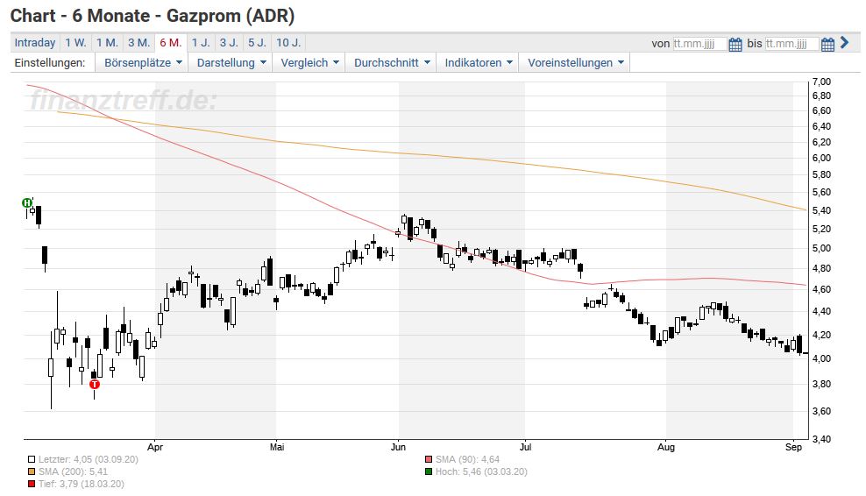Screen dimensions: 866x496
Task: Click the 'Aug' axis label
Action: point(666,447)
